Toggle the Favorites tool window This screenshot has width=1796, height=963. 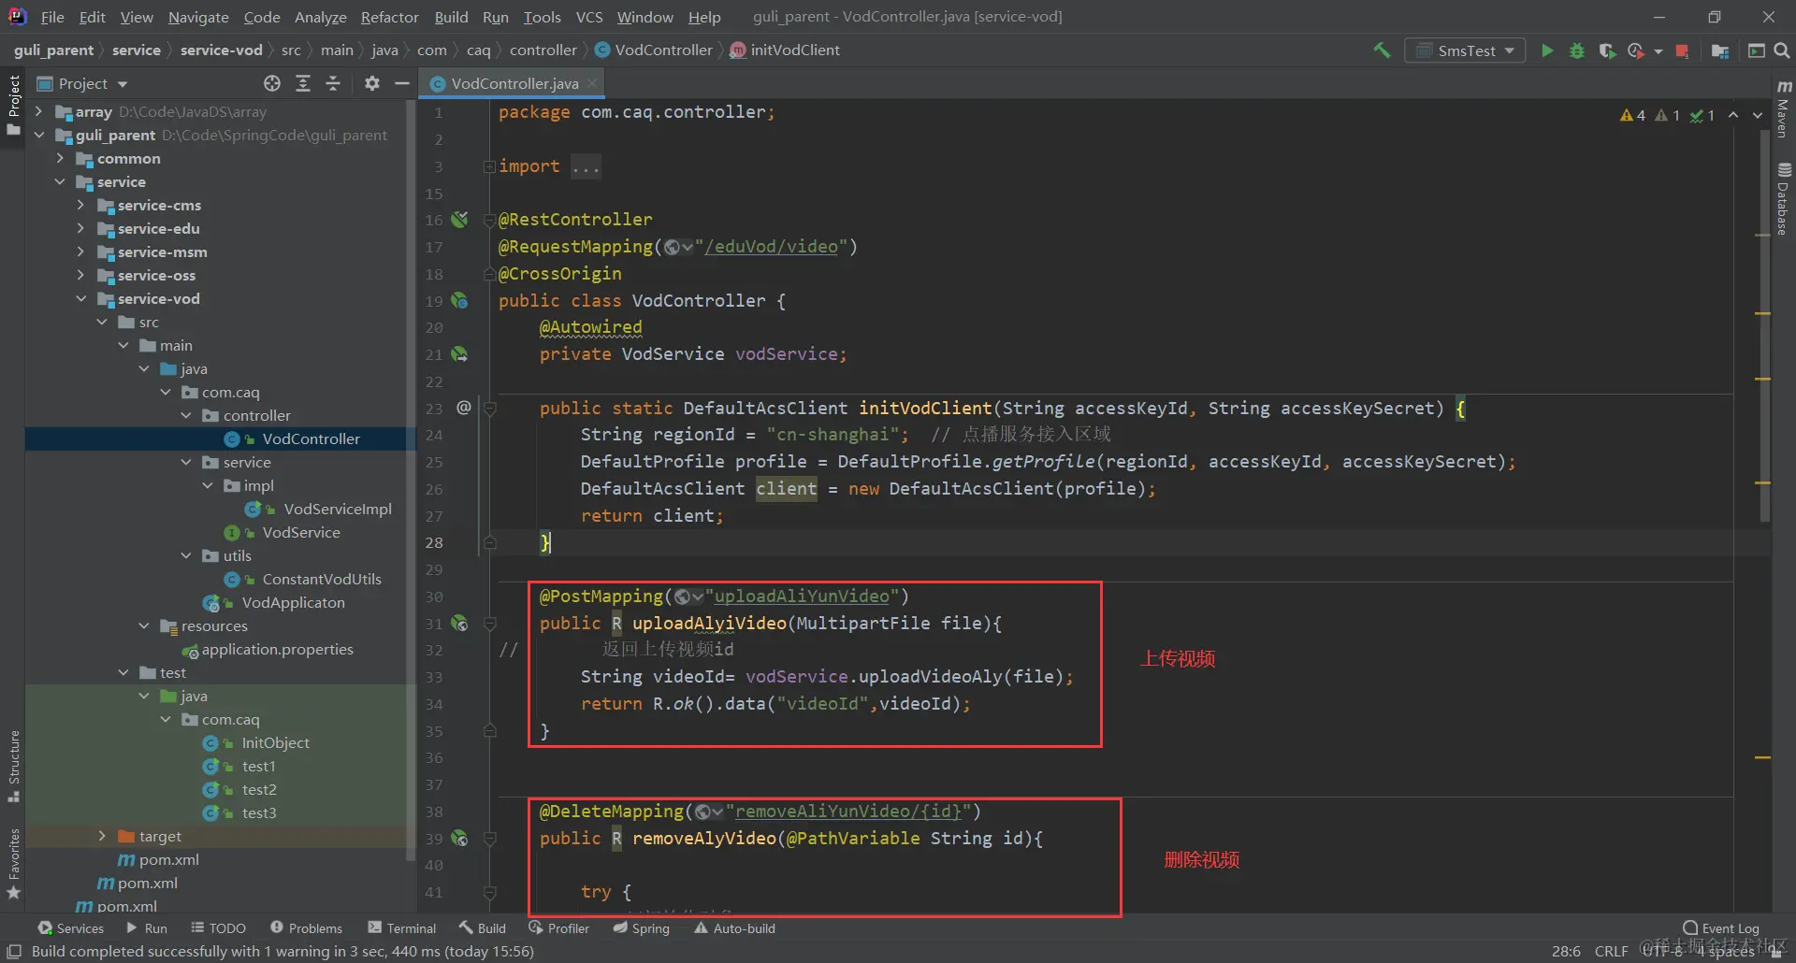point(13,863)
